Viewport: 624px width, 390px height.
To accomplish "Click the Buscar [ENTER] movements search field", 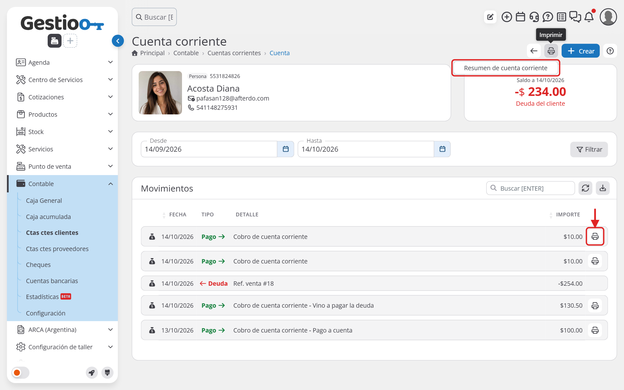I will click(x=531, y=188).
